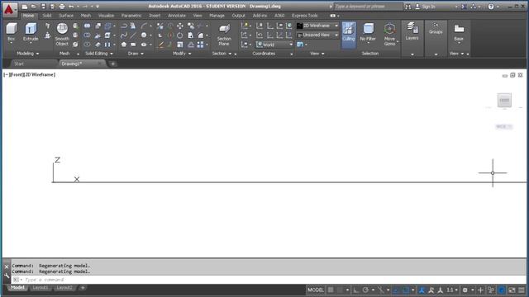This screenshot has width=529, height=297.
Task: Open the Unsaved View dropdown
Action: (x=317, y=35)
